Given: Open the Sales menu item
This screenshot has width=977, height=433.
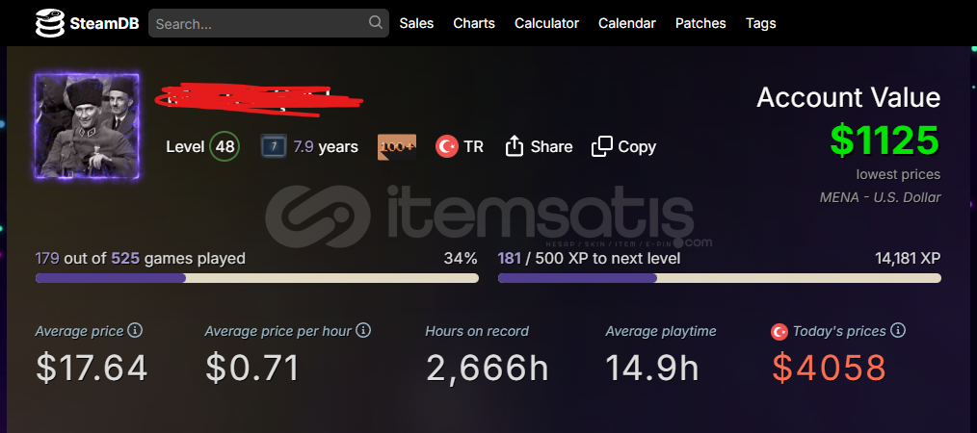Looking at the screenshot, I should 416,23.
